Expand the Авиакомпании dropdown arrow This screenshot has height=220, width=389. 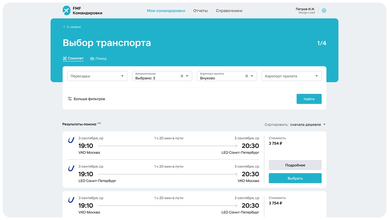pyautogui.click(x=187, y=76)
